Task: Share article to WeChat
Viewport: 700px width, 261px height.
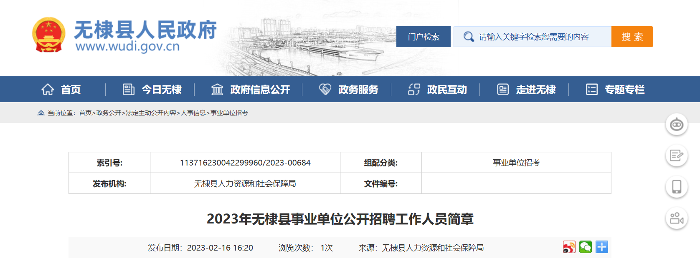Action: (586, 247)
